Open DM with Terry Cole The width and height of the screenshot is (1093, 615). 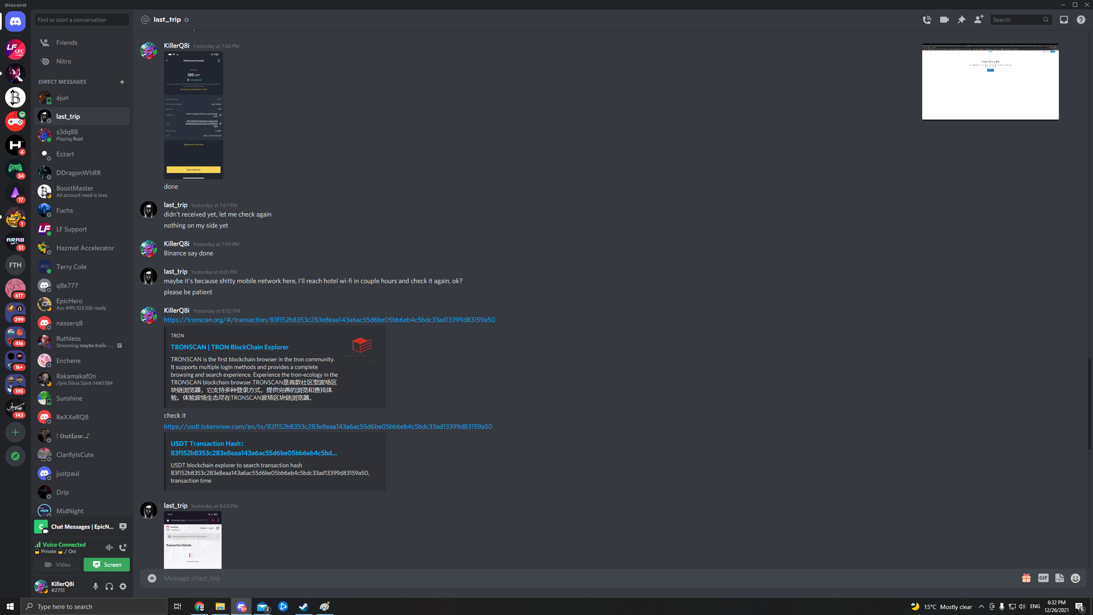pyautogui.click(x=82, y=266)
